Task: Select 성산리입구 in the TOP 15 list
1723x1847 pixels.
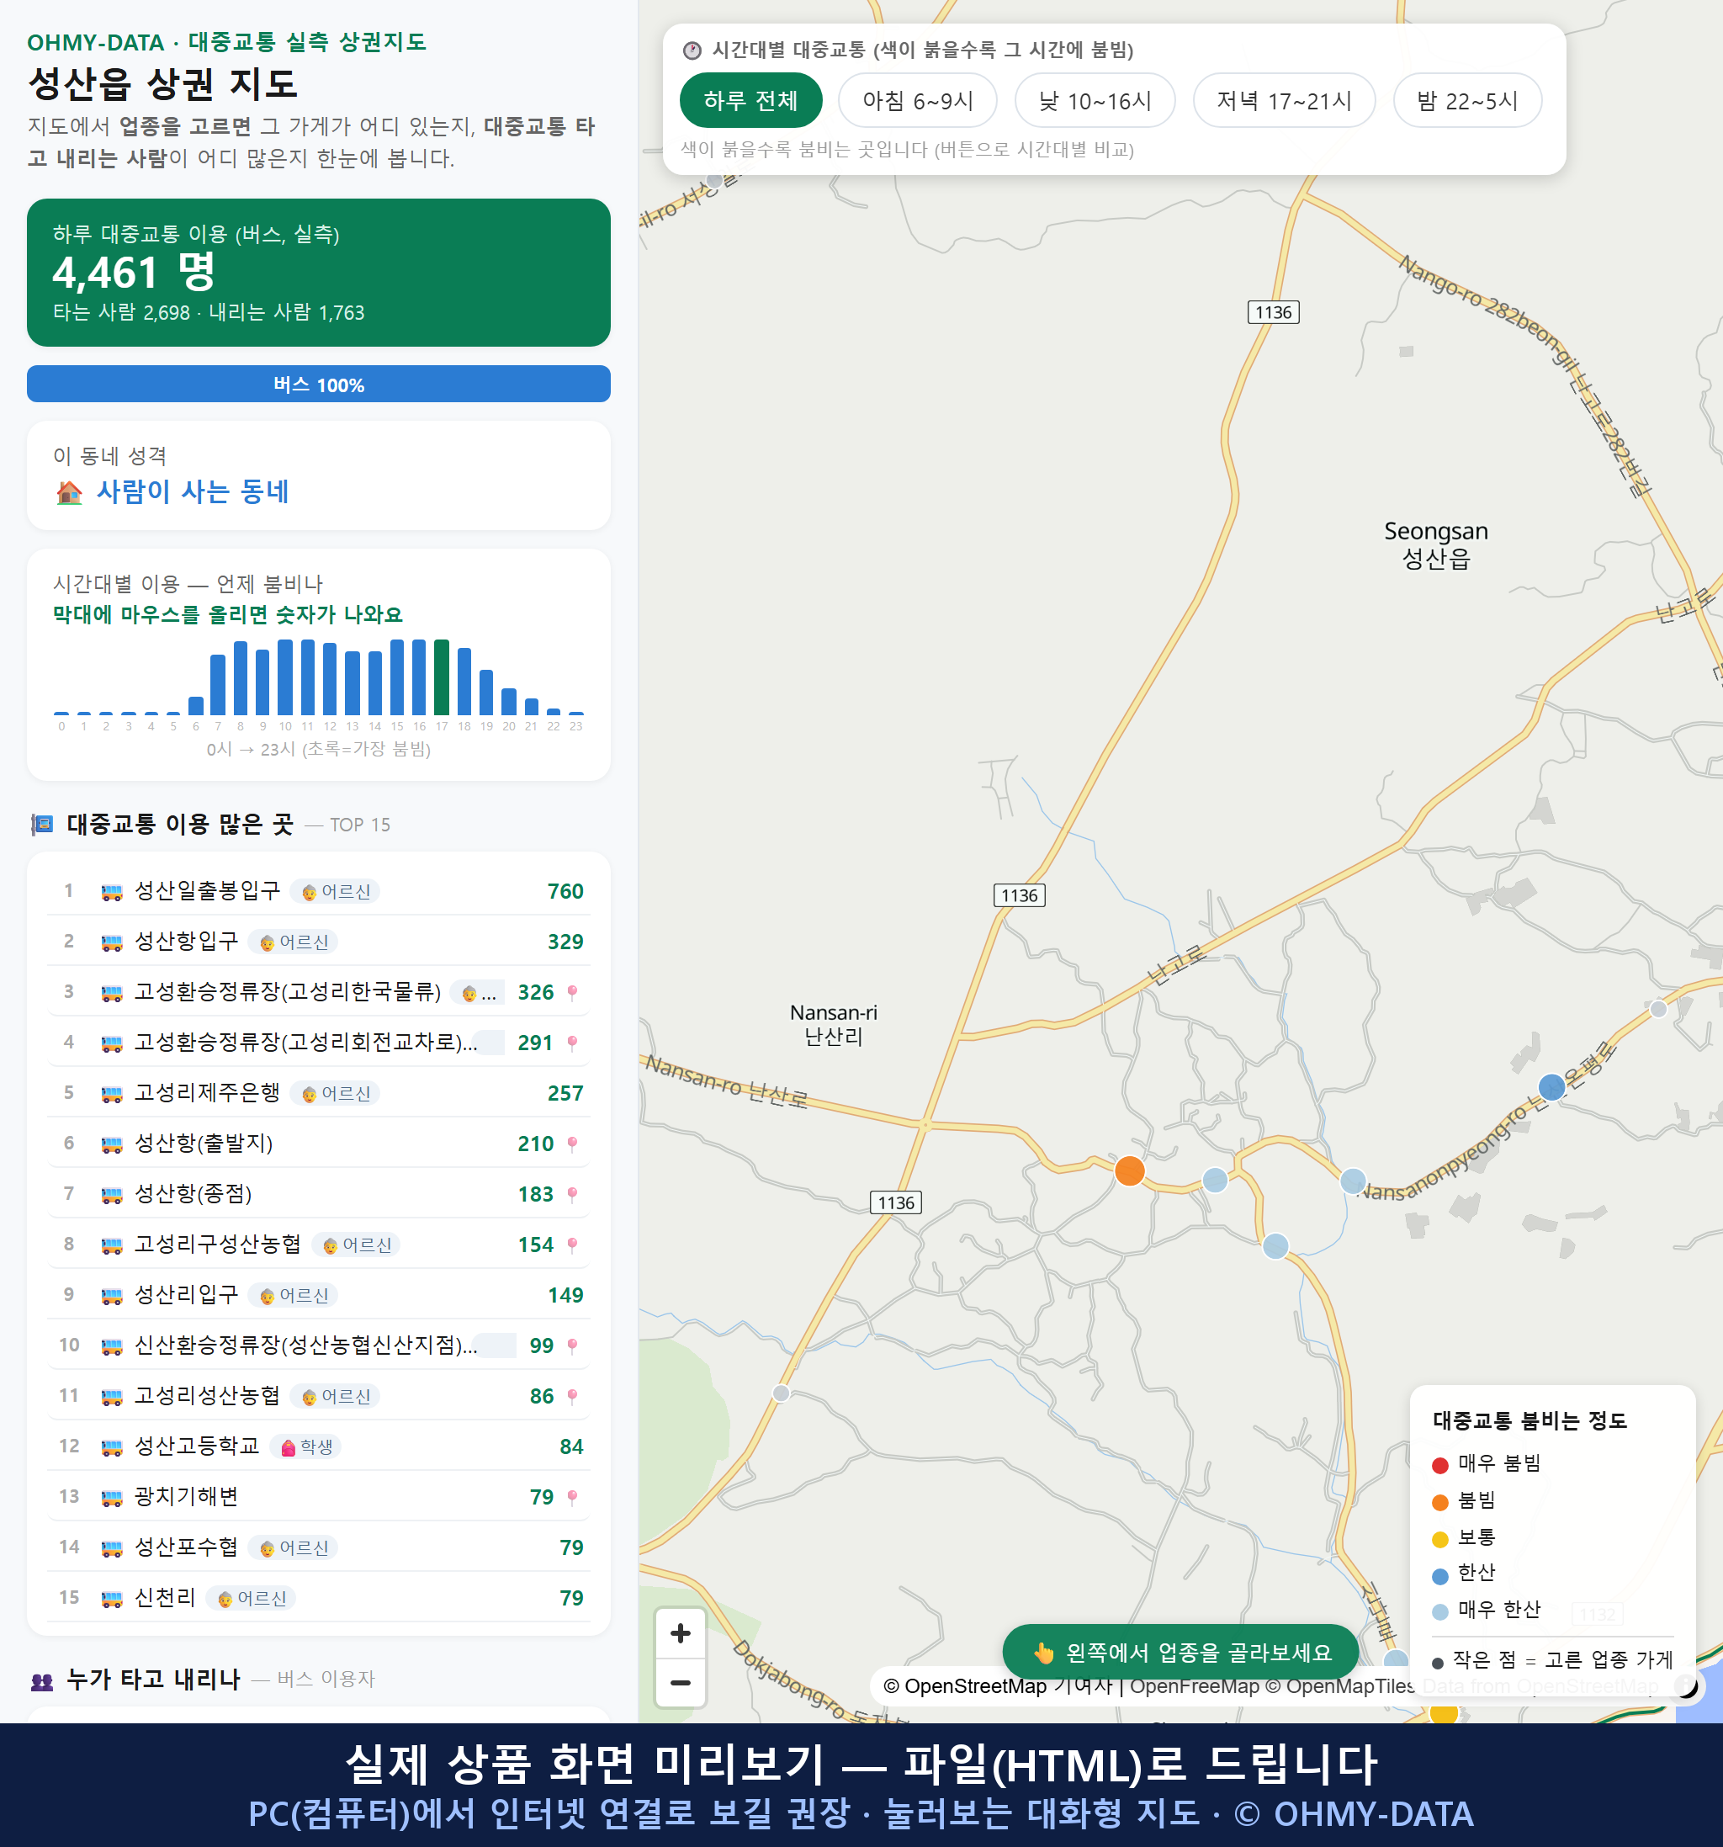Action: pos(319,1294)
